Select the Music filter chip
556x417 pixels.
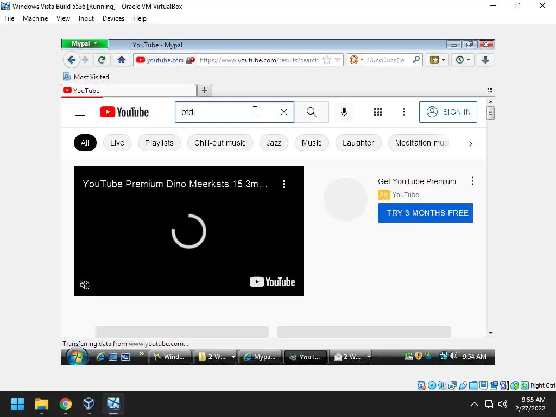[x=311, y=143]
